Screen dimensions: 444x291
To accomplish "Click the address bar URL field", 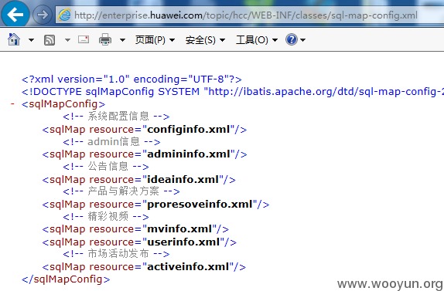I will [x=249, y=15].
